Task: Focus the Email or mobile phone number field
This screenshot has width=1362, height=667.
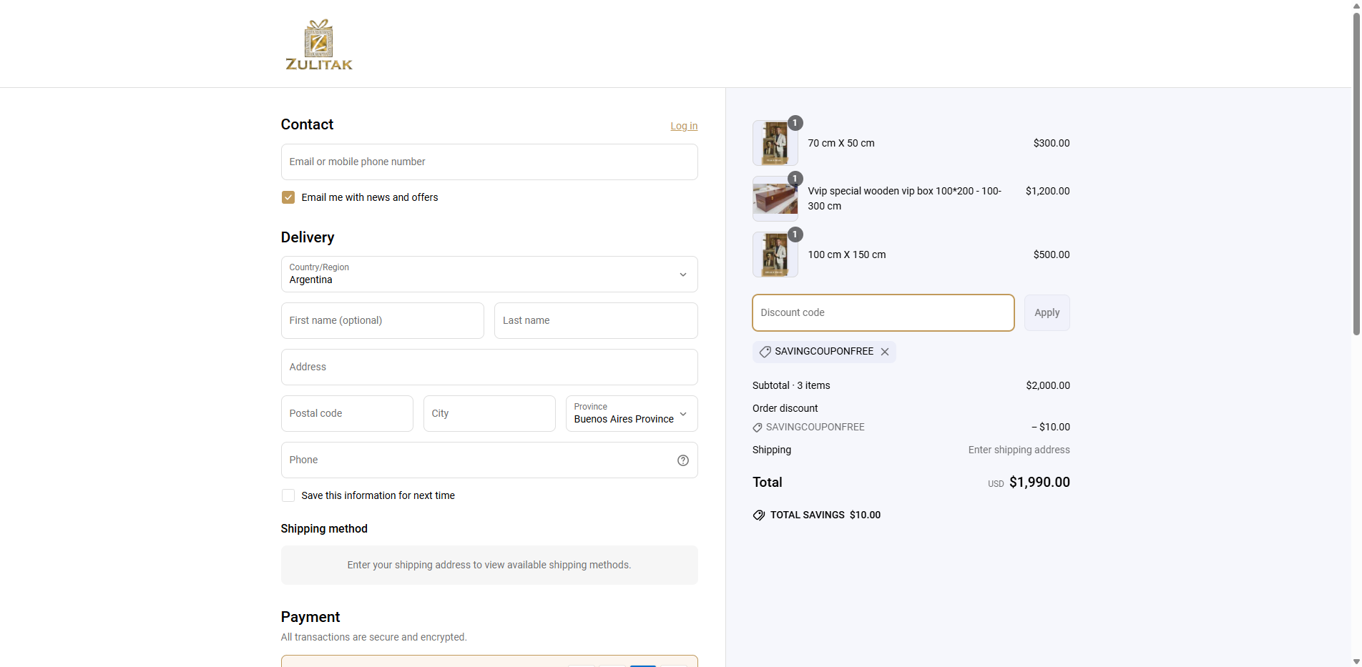Action: [489, 162]
